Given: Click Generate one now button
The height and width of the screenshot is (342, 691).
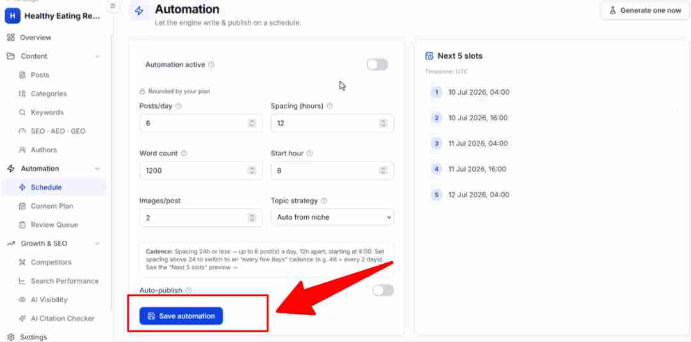Looking at the screenshot, I should click(x=645, y=10).
